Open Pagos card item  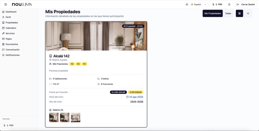pyautogui.click(x=9, y=39)
